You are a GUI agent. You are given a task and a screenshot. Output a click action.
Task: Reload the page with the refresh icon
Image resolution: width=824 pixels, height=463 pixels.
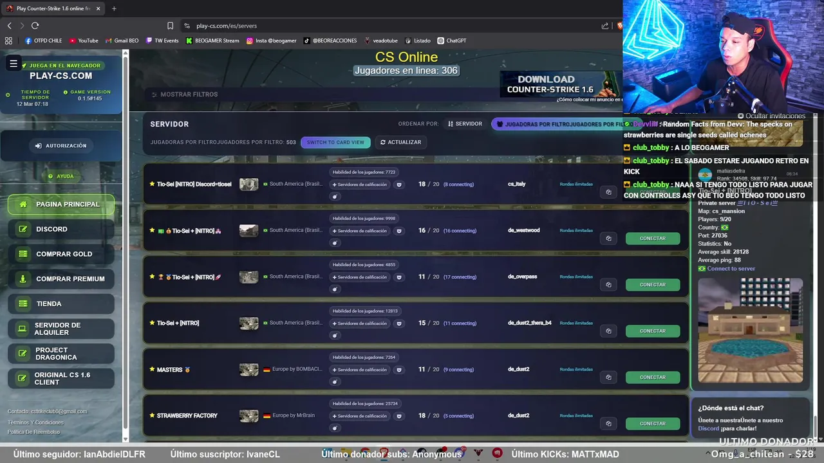coord(35,26)
